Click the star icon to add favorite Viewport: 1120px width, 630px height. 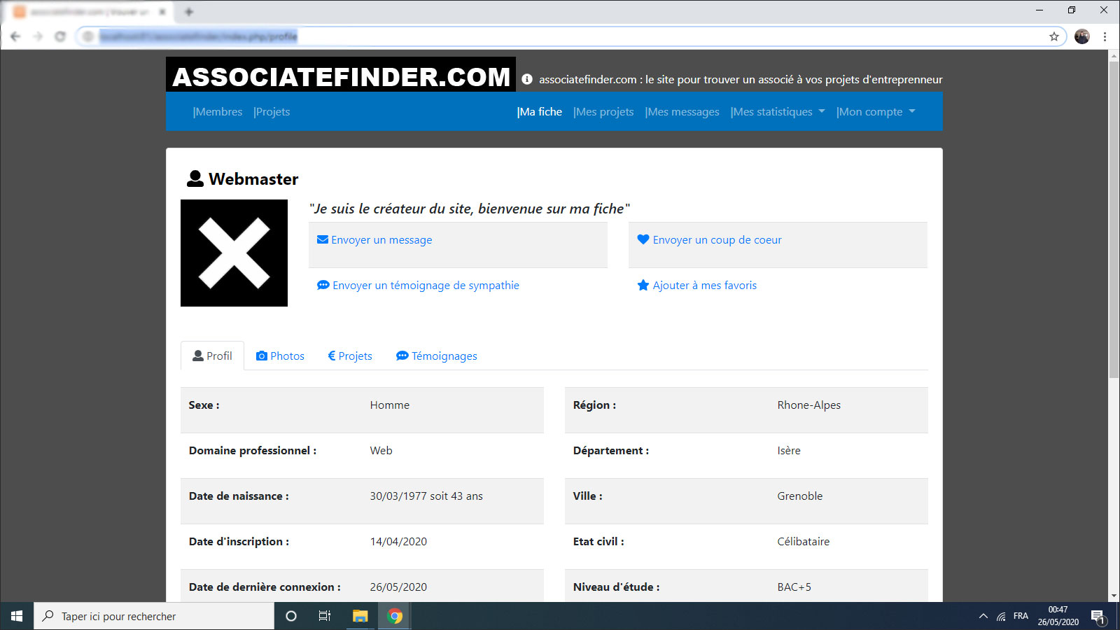[643, 285]
